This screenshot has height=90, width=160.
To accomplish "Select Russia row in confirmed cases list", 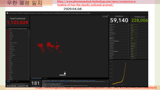I will tap(17, 67).
